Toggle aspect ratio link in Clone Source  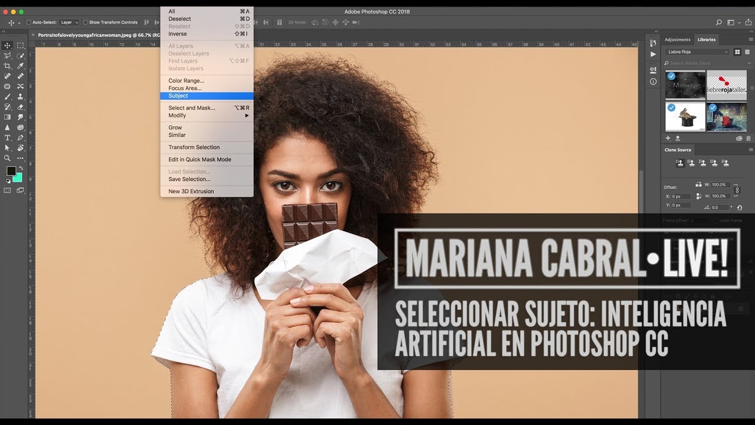click(737, 189)
